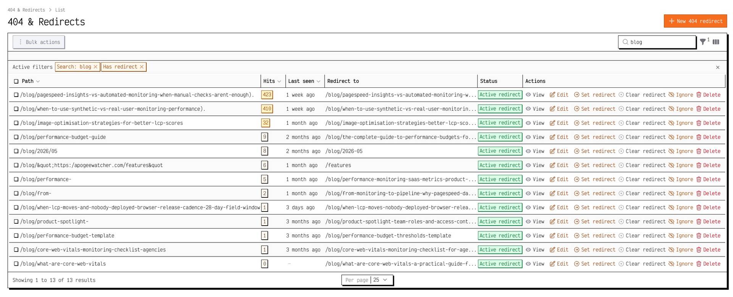
Task: Check the /blog/when-to-use-synthetic row checkbox
Action: click(x=16, y=109)
